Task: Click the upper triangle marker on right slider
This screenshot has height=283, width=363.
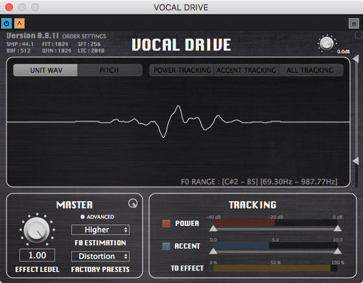Action: 356,58
